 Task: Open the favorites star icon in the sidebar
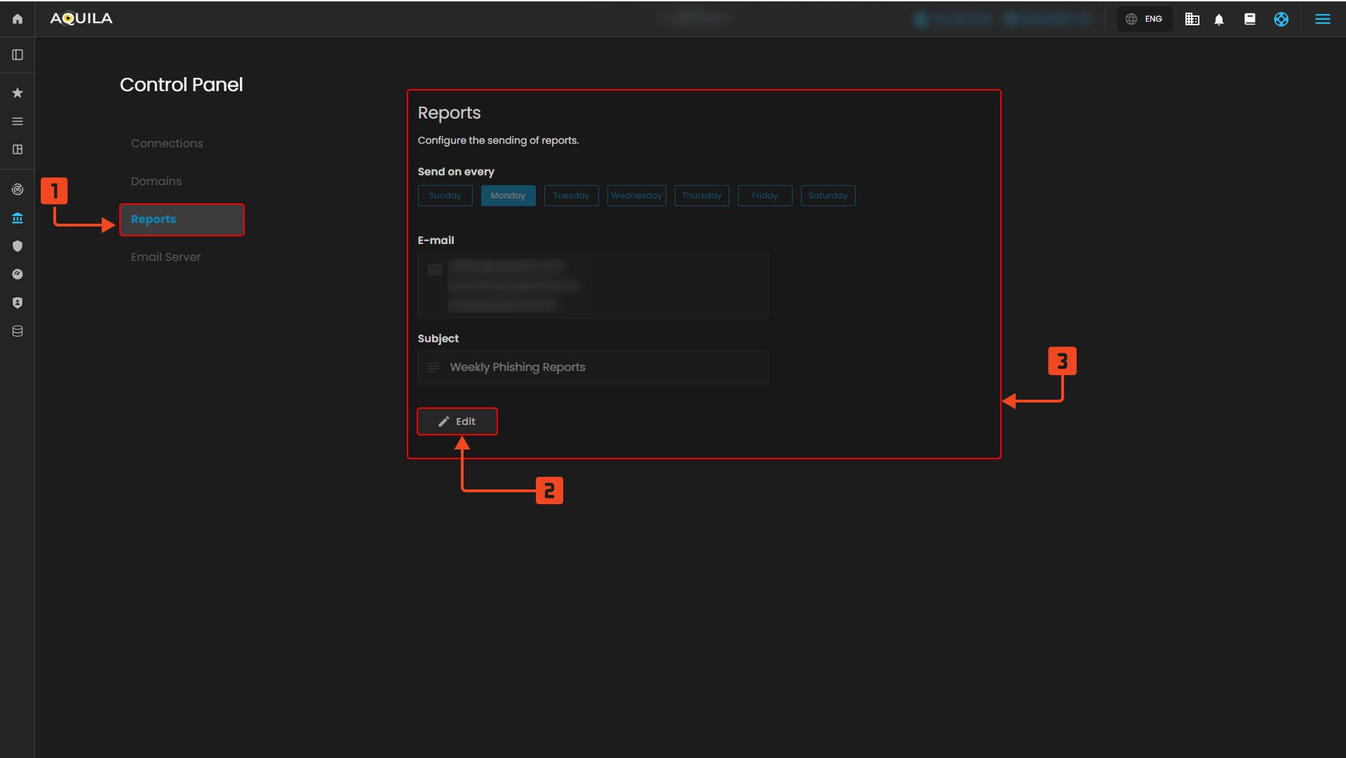click(18, 93)
